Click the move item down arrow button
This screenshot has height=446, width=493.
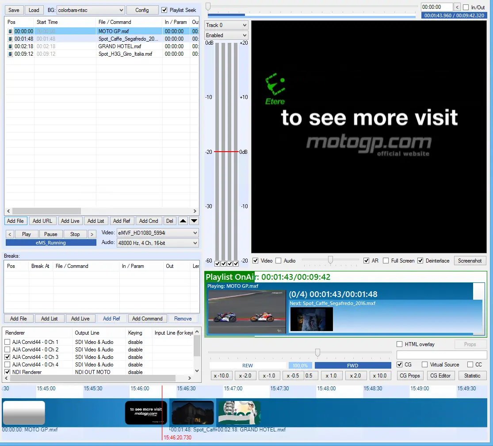(x=194, y=221)
